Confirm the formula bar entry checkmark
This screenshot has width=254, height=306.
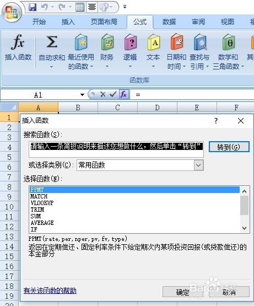(x=113, y=94)
